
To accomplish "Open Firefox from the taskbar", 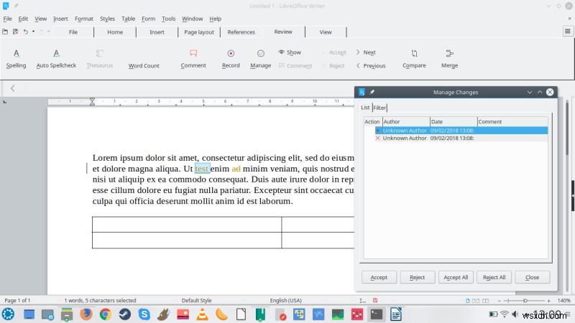I will click(86, 314).
